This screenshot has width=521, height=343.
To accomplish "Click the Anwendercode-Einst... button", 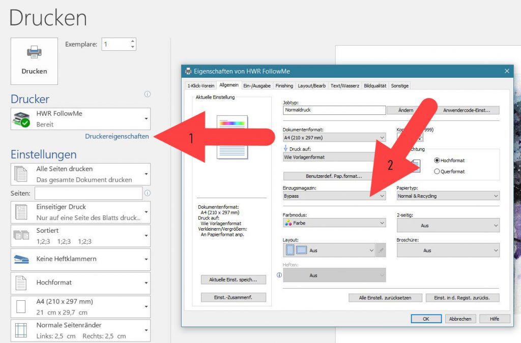I will (467, 110).
